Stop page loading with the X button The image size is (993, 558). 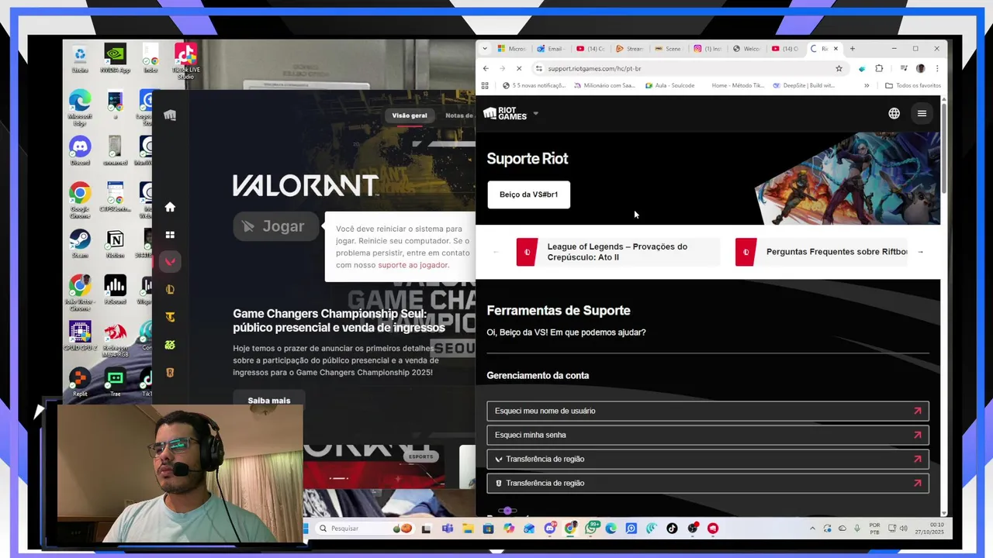point(520,68)
